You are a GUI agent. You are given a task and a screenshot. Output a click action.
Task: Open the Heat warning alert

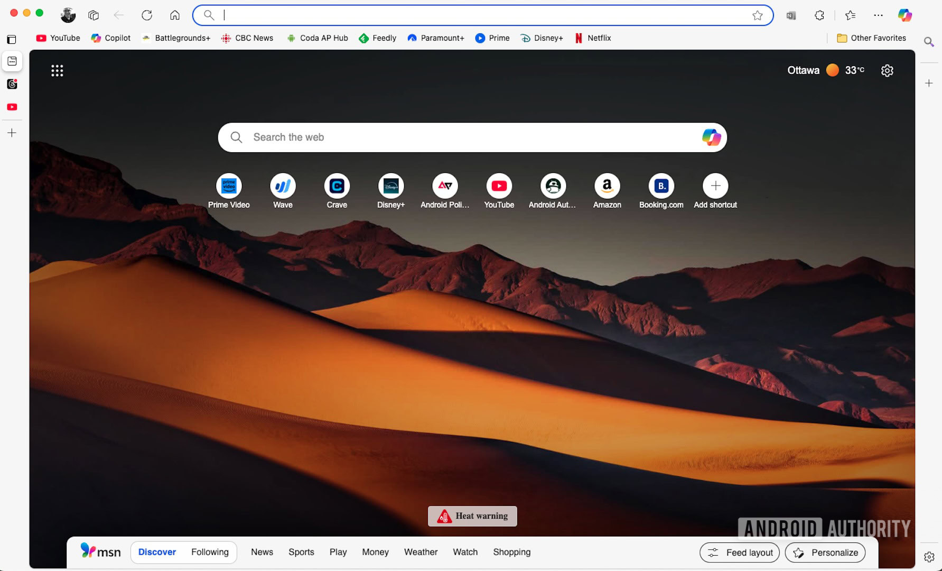pyautogui.click(x=472, y=516)
